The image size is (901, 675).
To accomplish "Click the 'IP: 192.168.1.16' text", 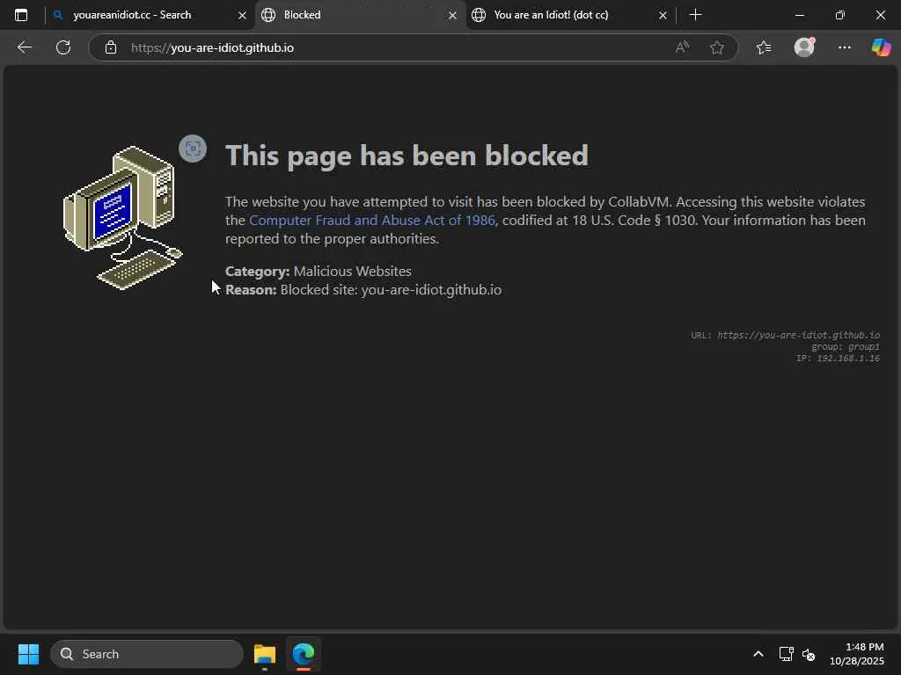I will (838, 359).
